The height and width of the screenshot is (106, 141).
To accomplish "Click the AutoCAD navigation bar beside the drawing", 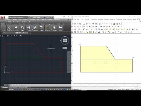I will [69, 62].
